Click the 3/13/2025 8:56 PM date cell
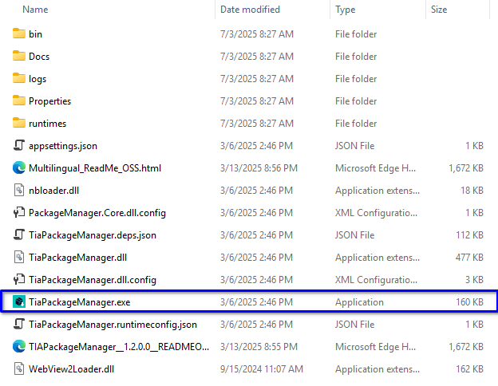This screenshot has width=498, height=386. pyautogui.click(x=259, y=168)
